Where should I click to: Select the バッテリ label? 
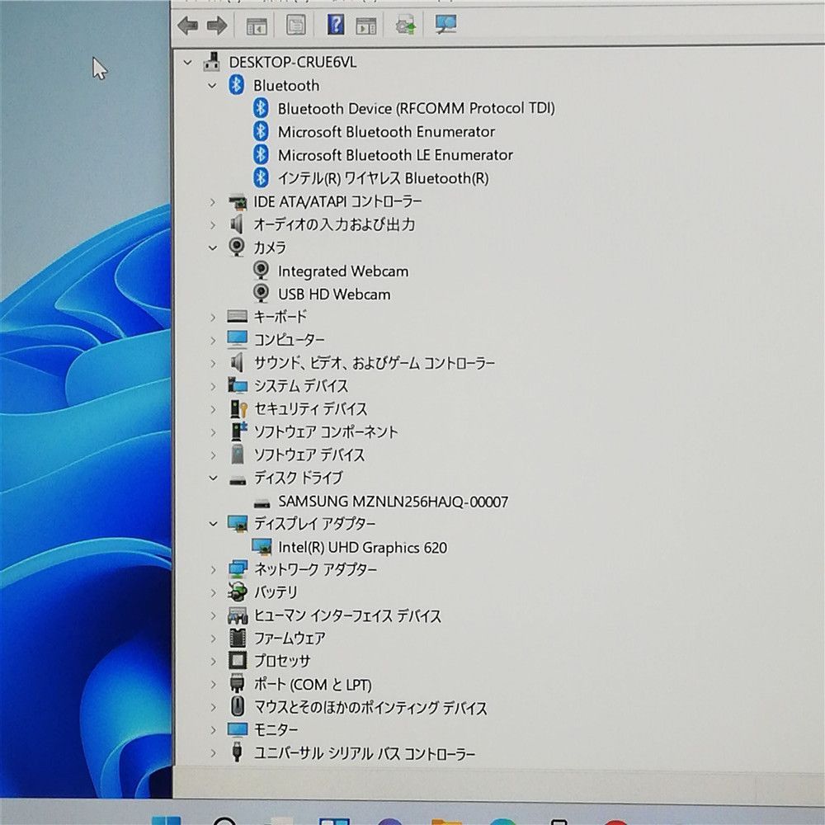click(276, 592)
